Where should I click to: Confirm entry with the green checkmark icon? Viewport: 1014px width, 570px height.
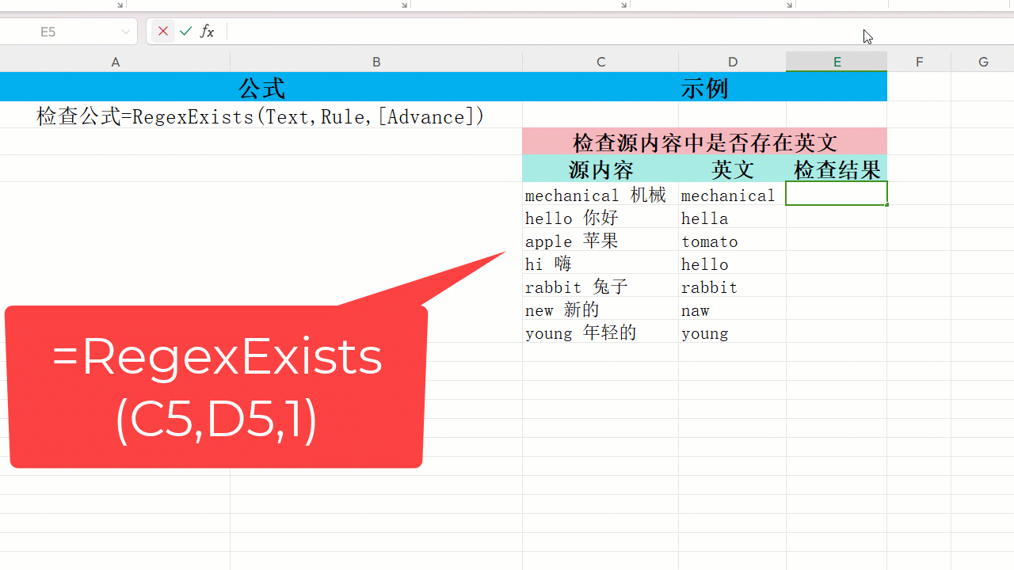point(185,32)
